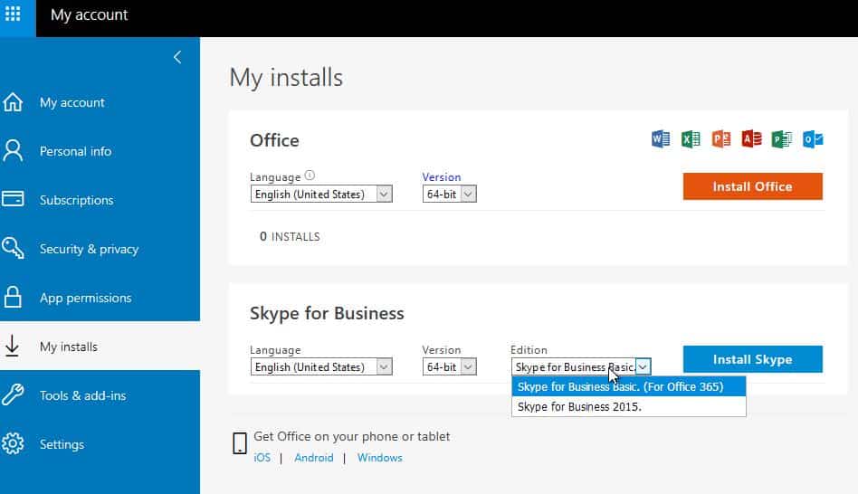This screenshot has width=858, height=494.
Task: Open Skype for Business Version dropdown
Action: tap(449, 366)
